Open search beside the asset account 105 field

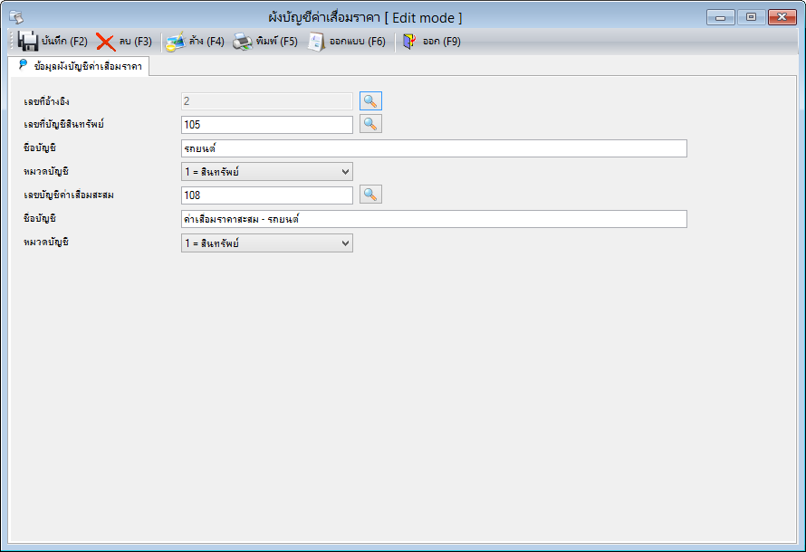370,124
